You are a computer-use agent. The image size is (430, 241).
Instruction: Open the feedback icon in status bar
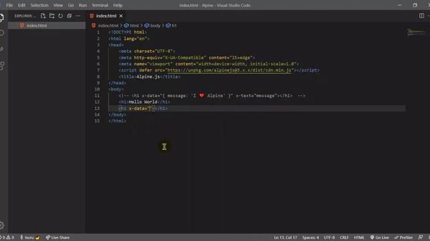[421, 238]
